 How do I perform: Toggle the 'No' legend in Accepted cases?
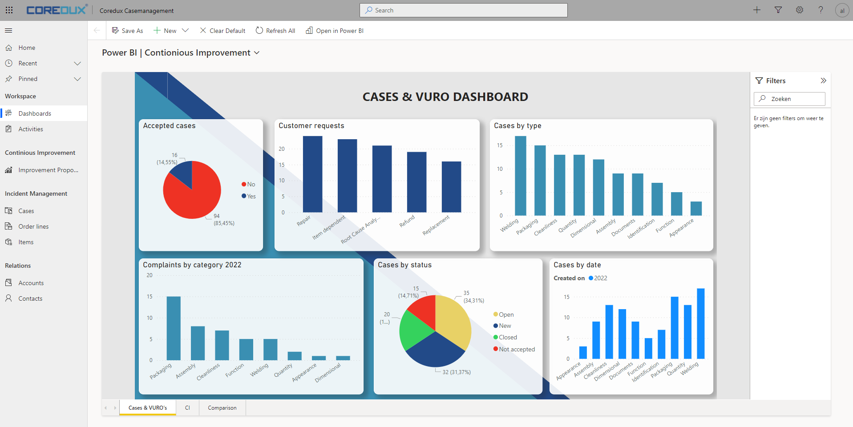[248, 184]
